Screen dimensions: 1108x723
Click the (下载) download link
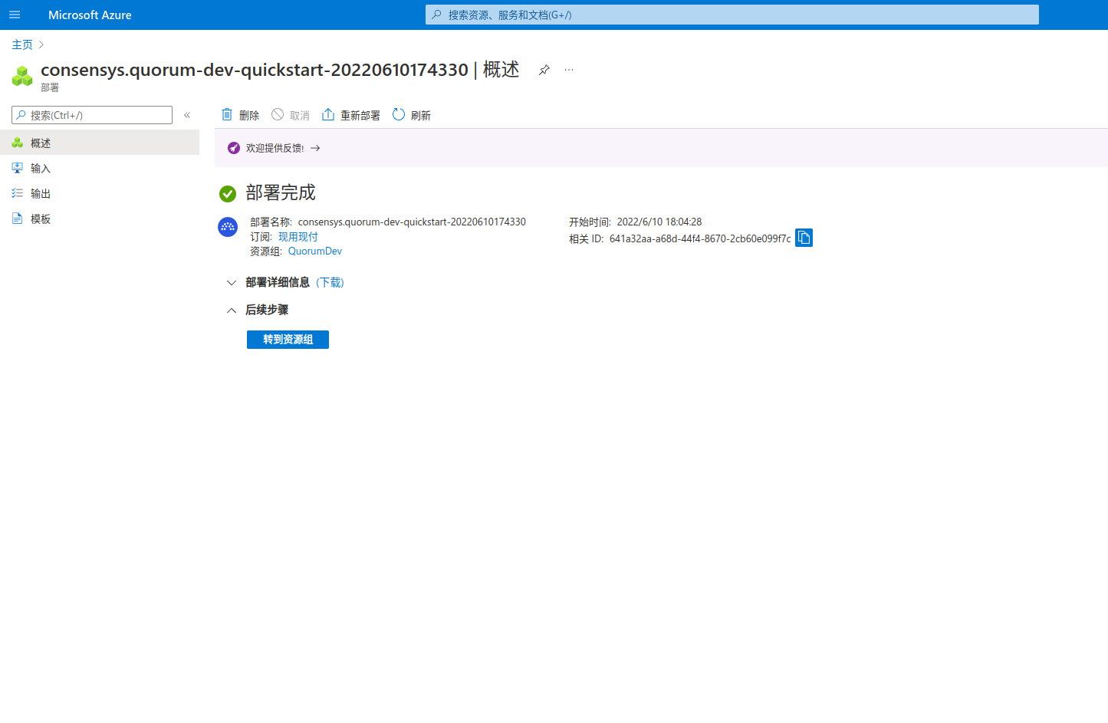tap(330, 283)
